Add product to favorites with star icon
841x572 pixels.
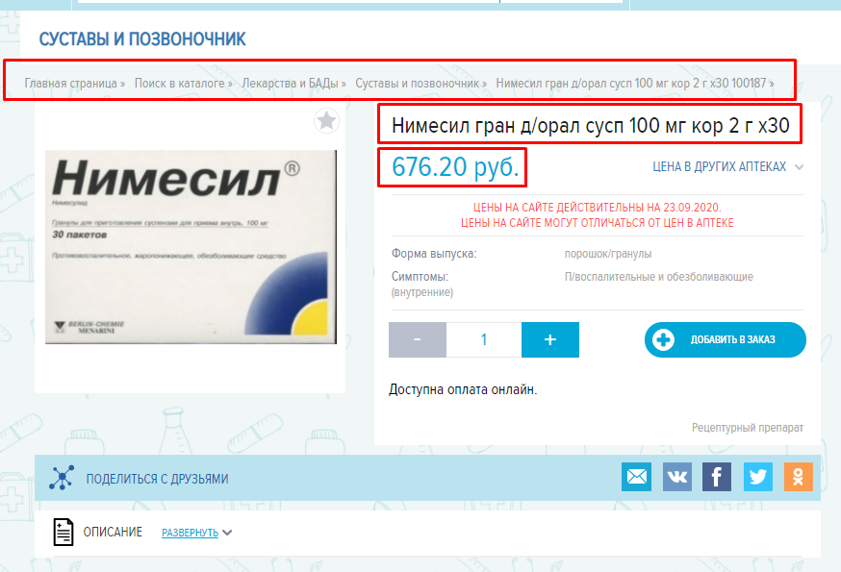click(x=326, y=120)
